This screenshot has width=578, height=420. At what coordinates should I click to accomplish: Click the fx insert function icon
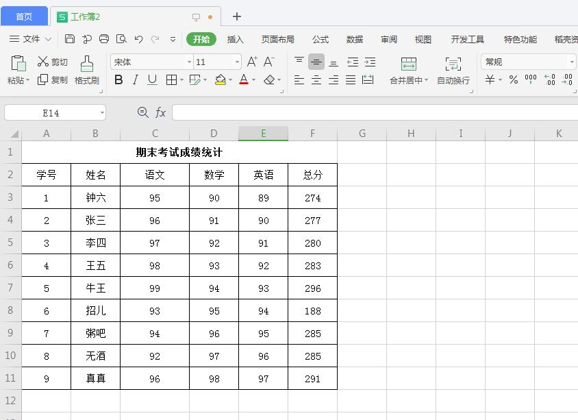160,111
